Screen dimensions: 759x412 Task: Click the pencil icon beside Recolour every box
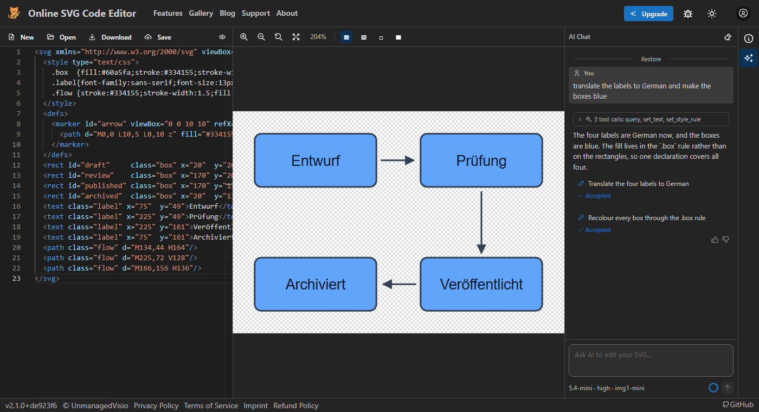(581, 218)
